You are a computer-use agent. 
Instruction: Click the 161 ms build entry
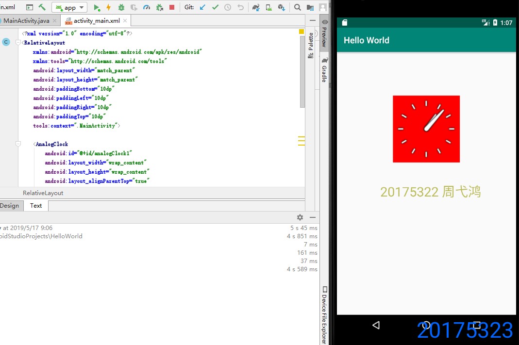pos(307,253)
